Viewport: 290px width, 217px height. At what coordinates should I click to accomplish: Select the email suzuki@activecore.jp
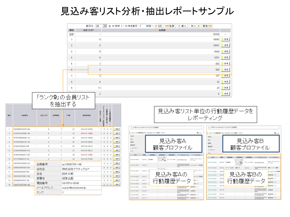pos(74,188)
